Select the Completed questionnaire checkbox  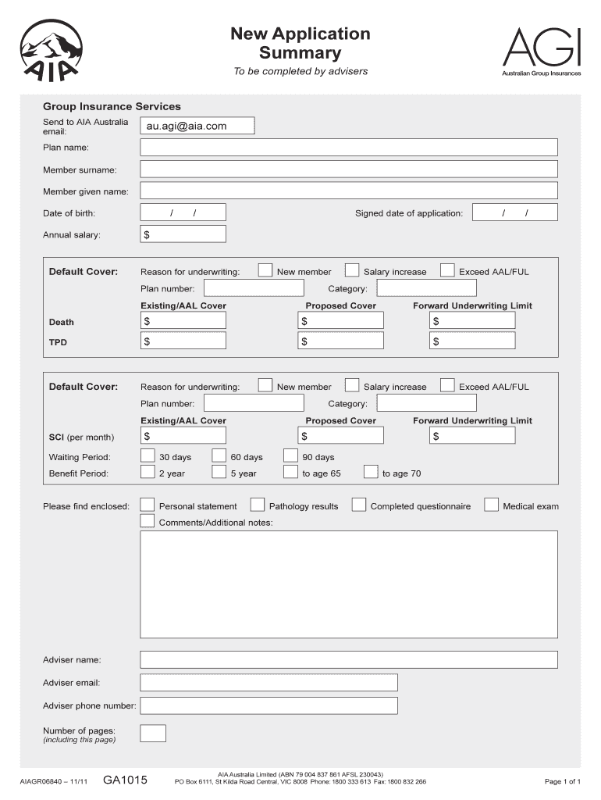click(358, 505)
